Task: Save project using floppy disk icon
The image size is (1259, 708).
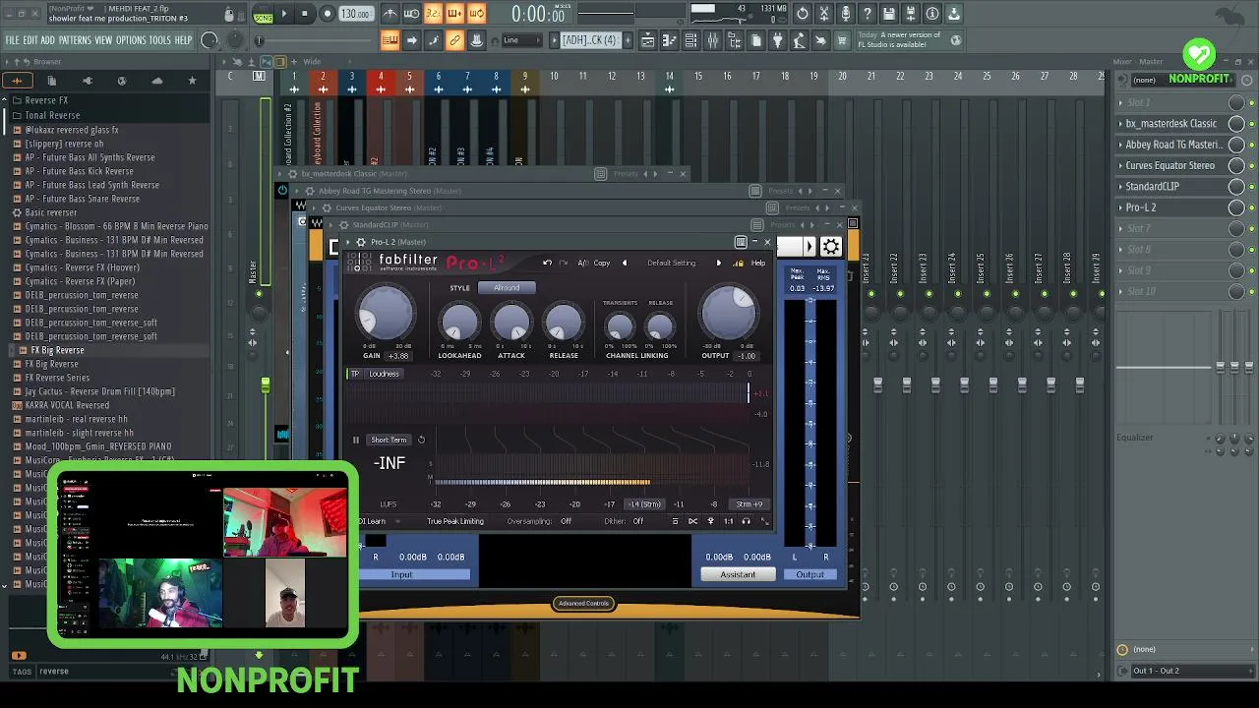Action: coord(889,14)
